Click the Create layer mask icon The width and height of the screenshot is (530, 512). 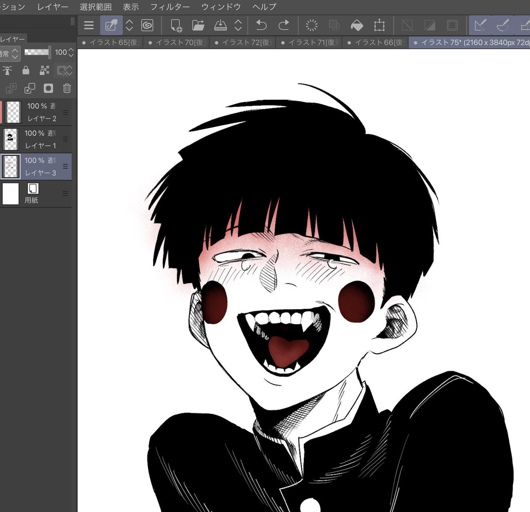[x=48, y=88]
